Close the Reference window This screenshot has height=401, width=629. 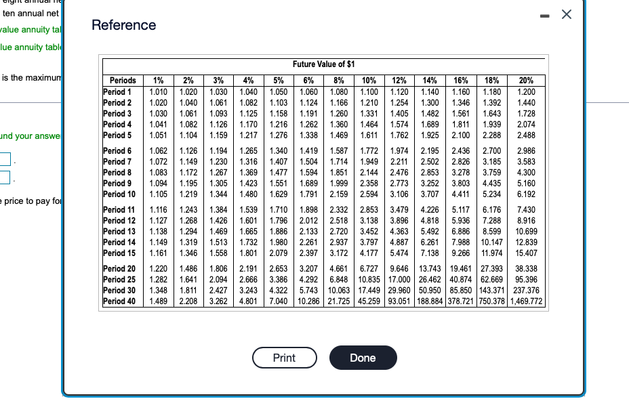[x=566, y=14]
